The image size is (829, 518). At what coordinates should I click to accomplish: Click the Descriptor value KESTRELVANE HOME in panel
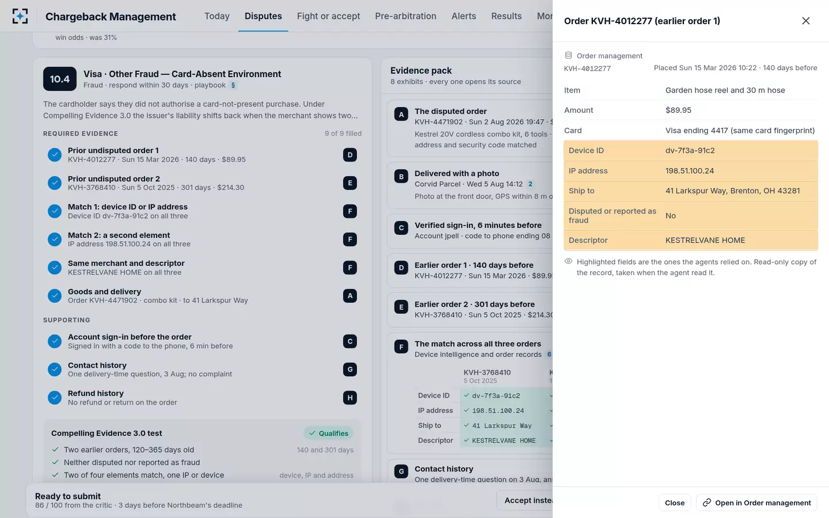705,240
